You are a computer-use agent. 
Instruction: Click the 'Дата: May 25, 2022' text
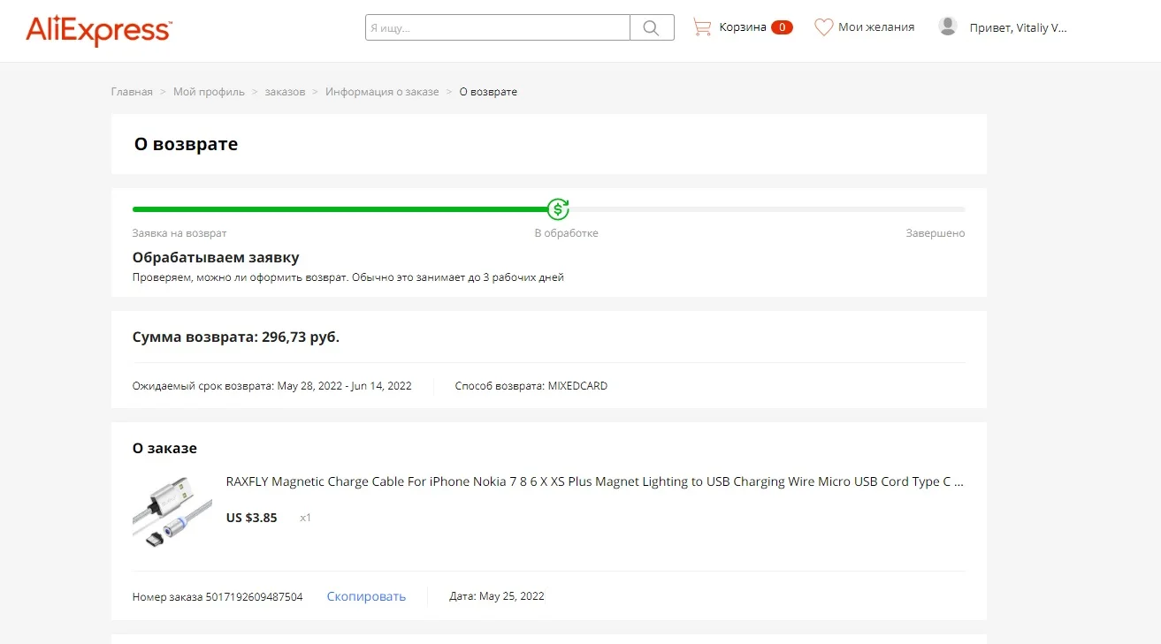pyautogui.click(x=497, y=596)
